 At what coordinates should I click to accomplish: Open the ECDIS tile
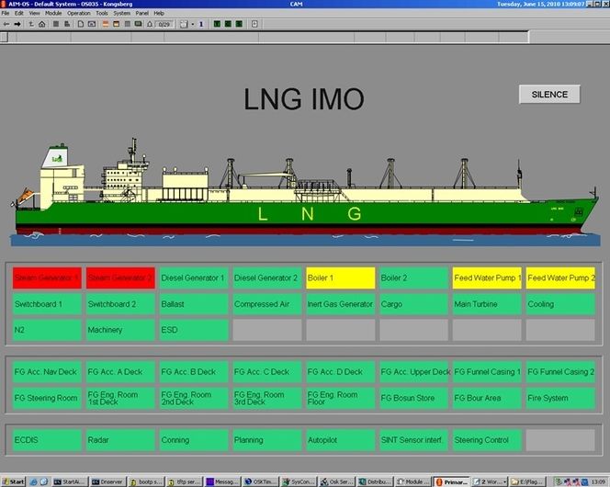click(46, 440)
